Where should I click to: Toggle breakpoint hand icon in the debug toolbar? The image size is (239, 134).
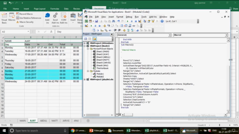(105, 26)
